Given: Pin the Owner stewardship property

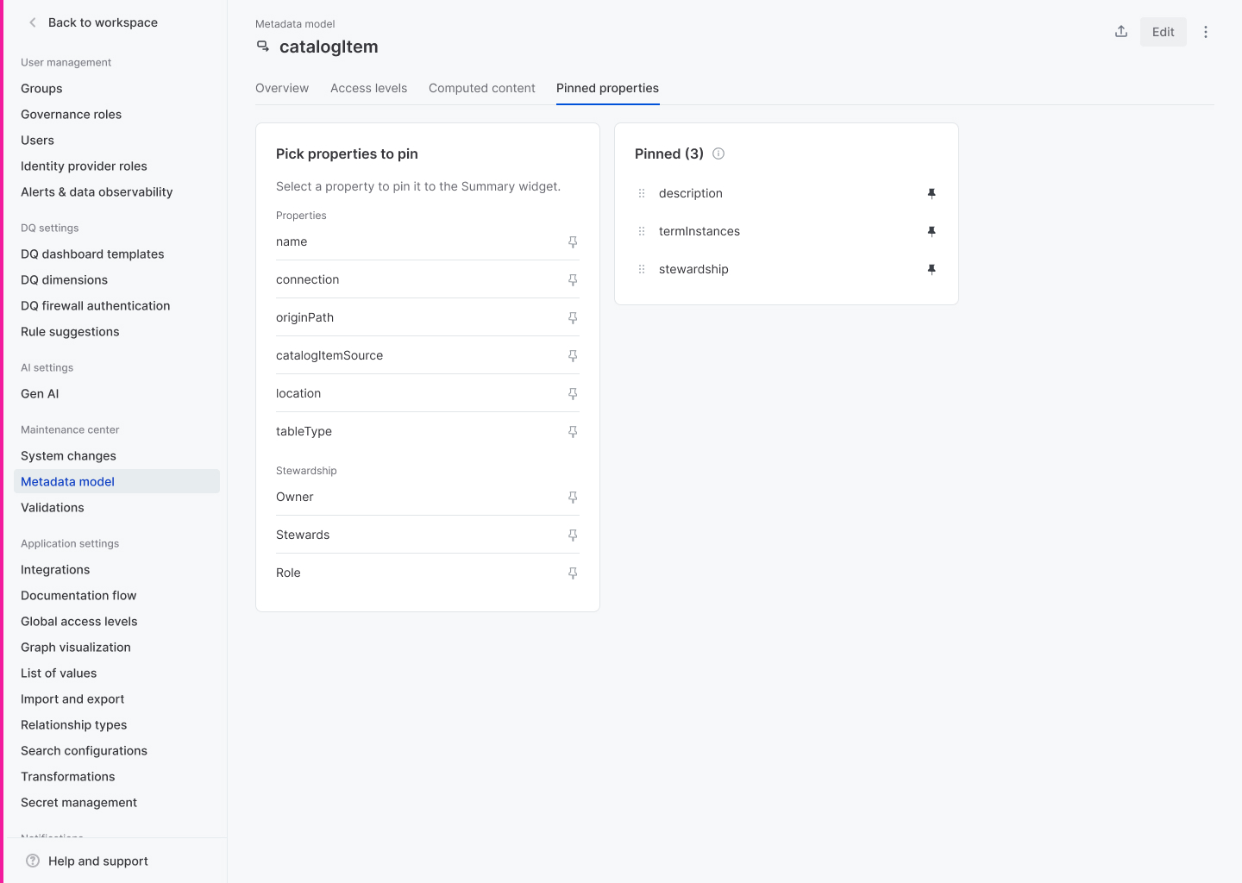Looking at the screenshot, I should pos(573,498).
